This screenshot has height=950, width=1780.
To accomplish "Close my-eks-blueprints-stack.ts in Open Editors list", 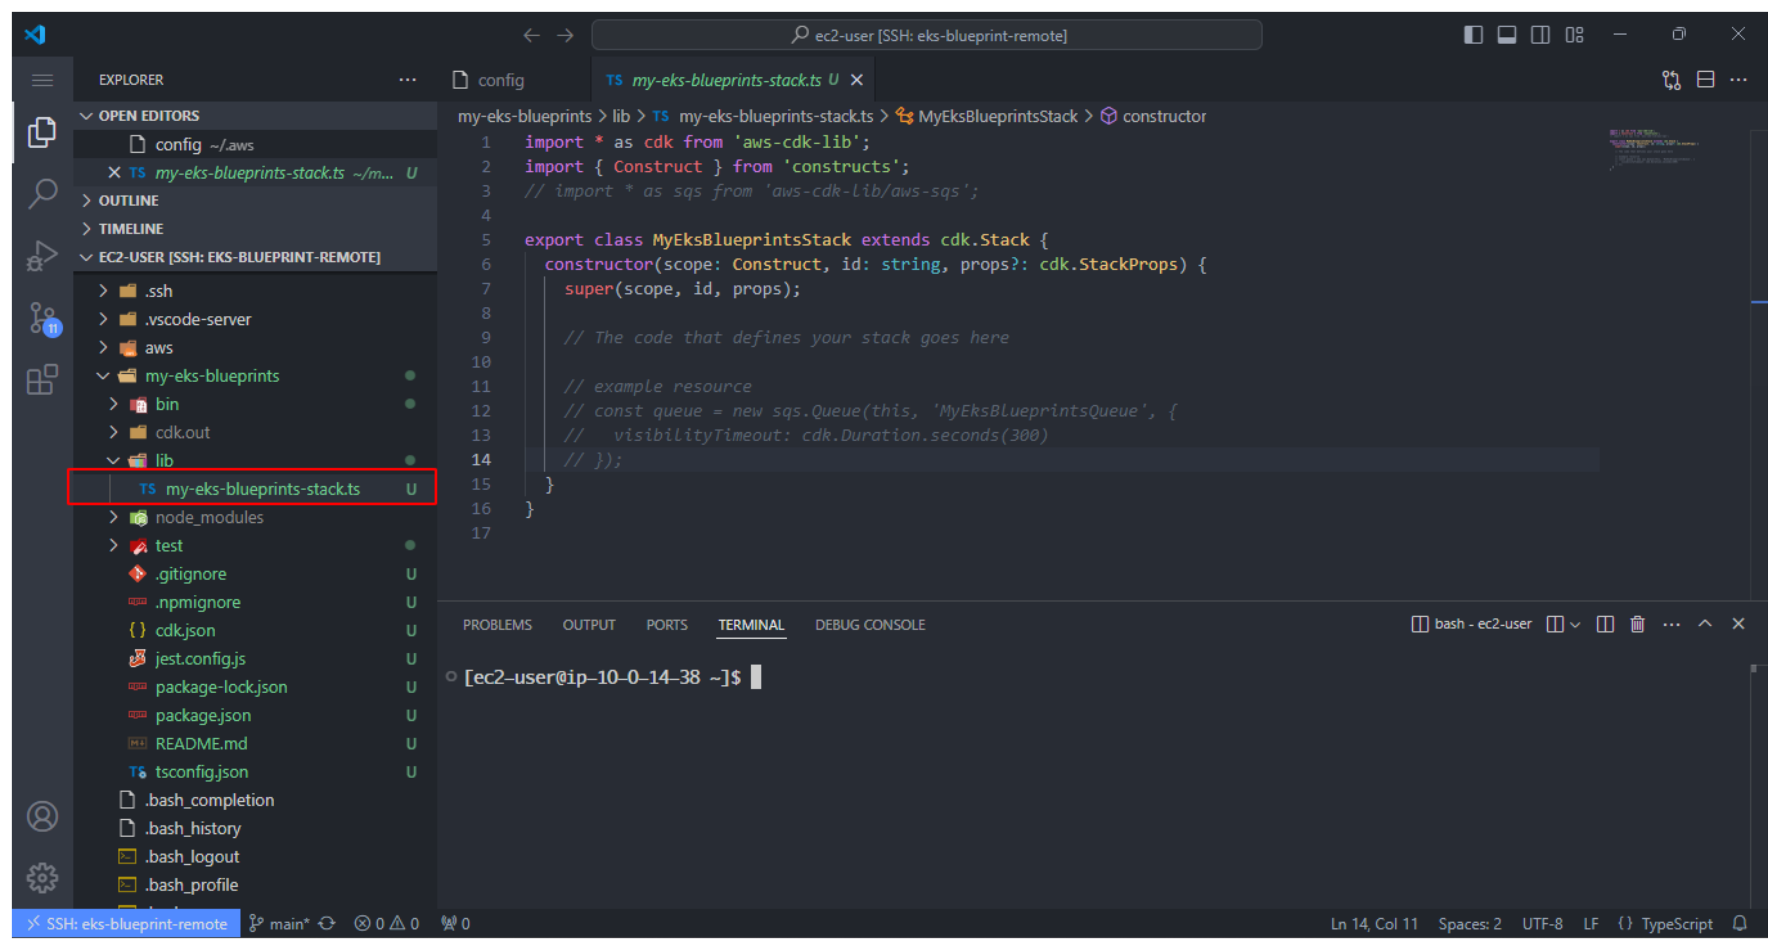I will pyautogui.click(x=115, y=173).
